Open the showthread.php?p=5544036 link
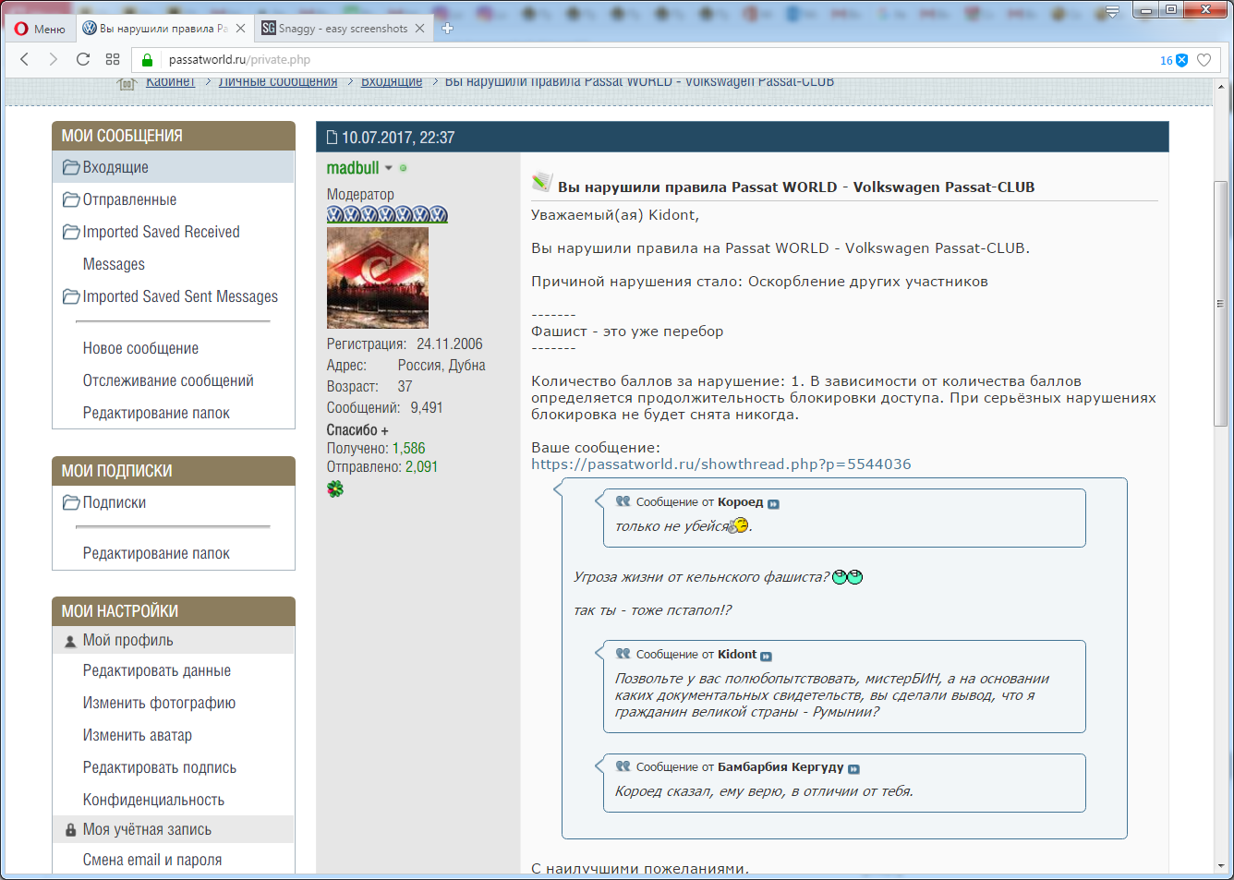Viewport: 1234px width, 880px height. pos(721,464)
